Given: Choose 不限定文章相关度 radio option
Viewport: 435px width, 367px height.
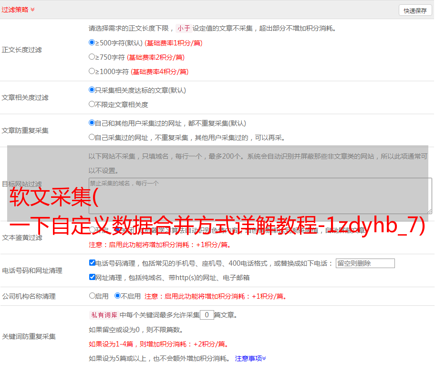Looking at the screenshot, I should click(92, 104).
